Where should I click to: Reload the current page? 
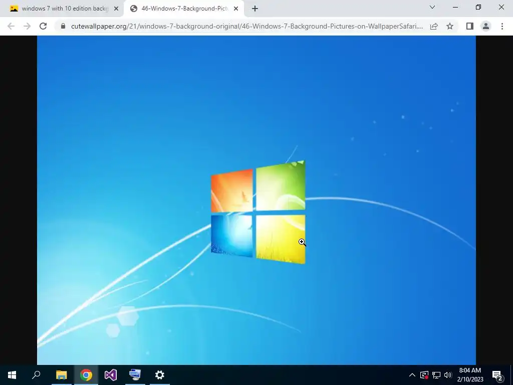43,26
